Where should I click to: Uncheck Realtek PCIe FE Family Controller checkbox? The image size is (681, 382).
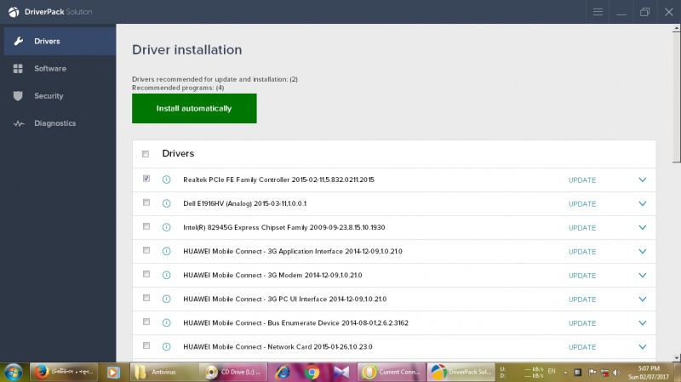pyautogui.click(x=146, y=179)
